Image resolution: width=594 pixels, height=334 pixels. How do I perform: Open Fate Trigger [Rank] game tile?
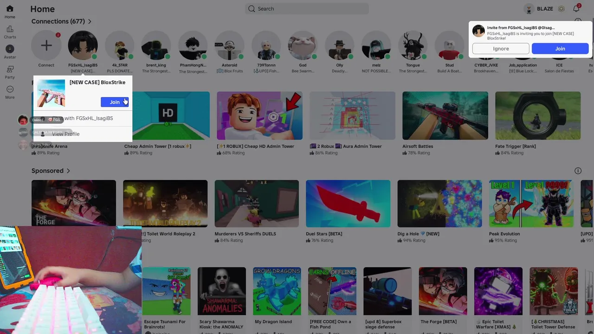point(538,116)
